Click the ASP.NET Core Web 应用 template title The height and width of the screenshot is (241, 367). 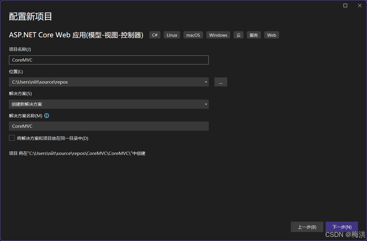(x=76, y=35)
